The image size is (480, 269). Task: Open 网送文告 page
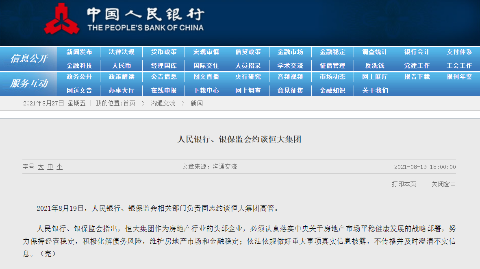coord(79,90)
